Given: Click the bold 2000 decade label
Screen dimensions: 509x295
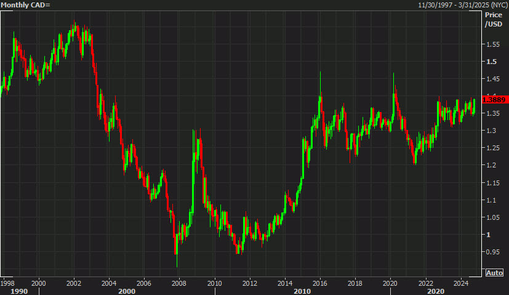Looking at the screenshot, I should pyautogui.click(x=127, y=291).
